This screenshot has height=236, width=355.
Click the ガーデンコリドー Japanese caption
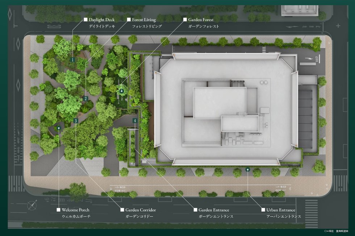139,216
